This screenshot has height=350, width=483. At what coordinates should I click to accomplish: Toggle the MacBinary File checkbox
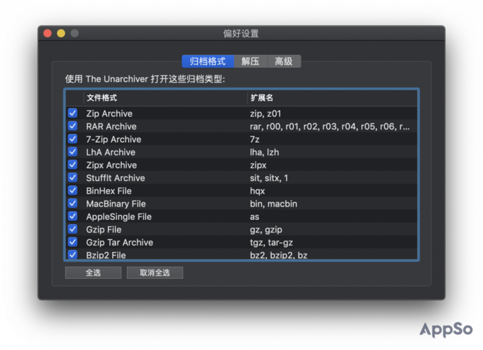[x=72, y=203]
